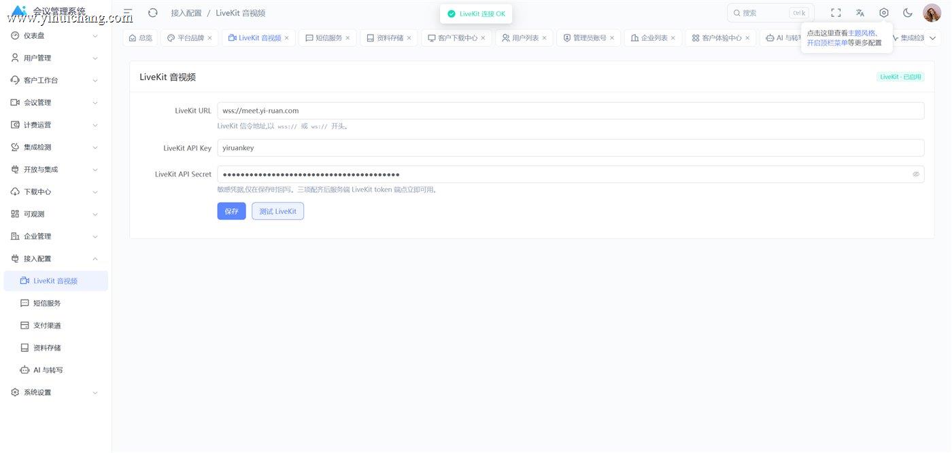Switch to the 客户下载中心 tab
This screenshot has height=453, width=952.
point(458,38)
